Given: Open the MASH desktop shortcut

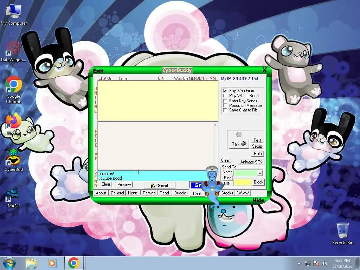Looking at the screenshot, I should 14,199.
